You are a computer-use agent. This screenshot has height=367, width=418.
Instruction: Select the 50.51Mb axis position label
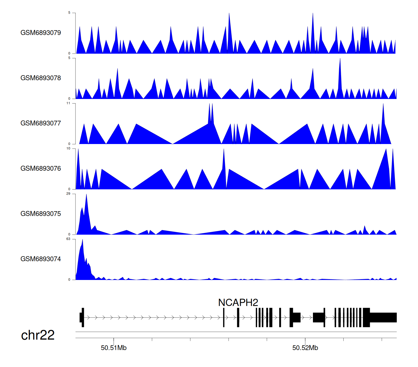(x=114, y=348)
